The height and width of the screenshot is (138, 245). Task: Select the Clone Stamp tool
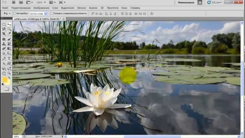pos(4,44)
